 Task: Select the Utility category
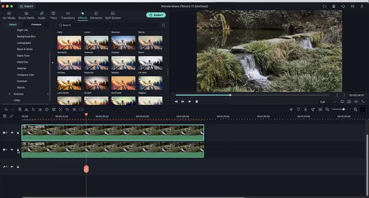[x=17, y=100]
